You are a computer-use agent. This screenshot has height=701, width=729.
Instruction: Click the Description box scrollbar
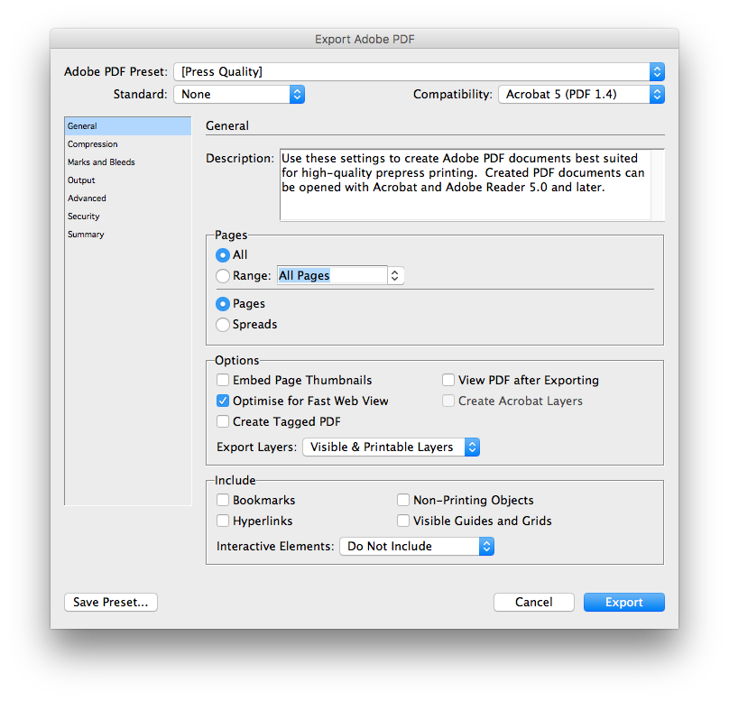point(658,185)
